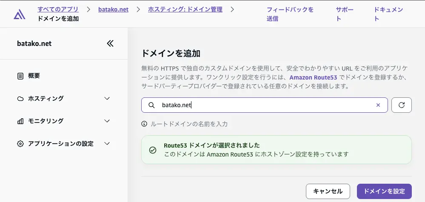Open the ドキュメント link
Viewport: 425px width, 202px height.
click(x=388, y=14)
